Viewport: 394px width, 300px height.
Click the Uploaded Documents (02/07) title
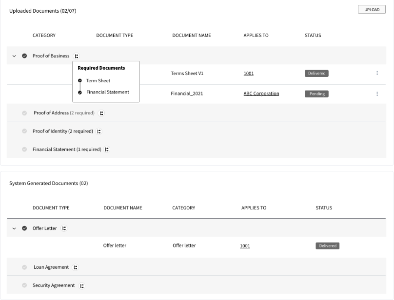click(43, 11)
